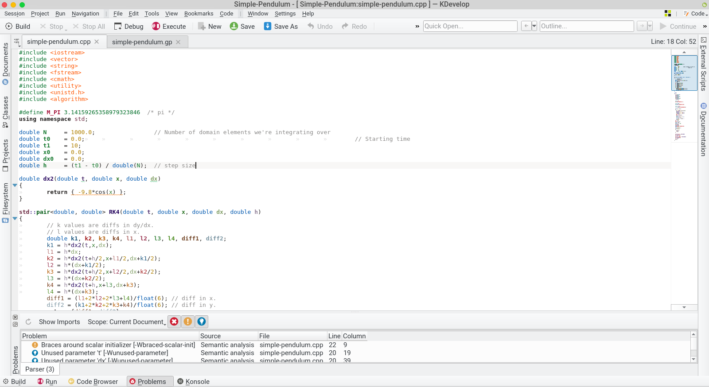The width and height of the screenshot is (709, 387).
Task: Click the Redo toolbar button
Action: pyautogui.click(x=354, y=27)
